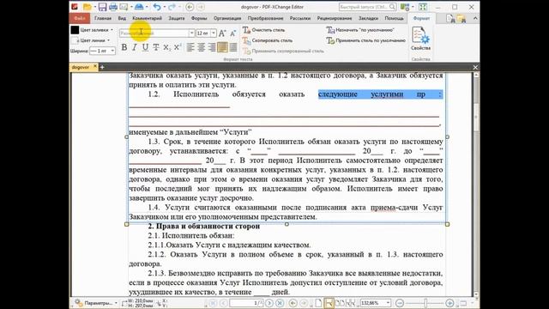Open file with the folder icon
This screenshot has height=309, width=549.
[87, 7]
